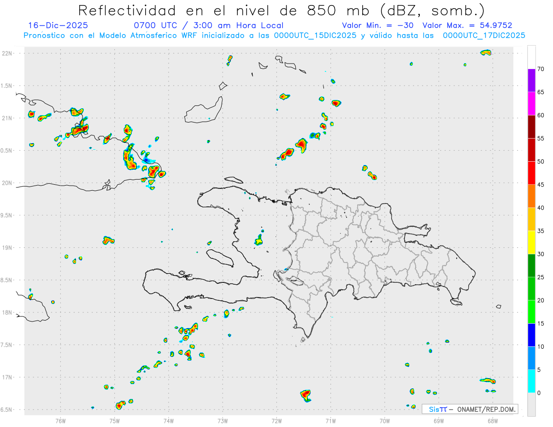Click the '71W' longitude axis label

point(330,421)
